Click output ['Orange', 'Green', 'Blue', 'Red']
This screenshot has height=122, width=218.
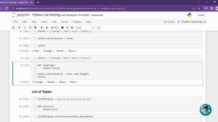tap(54, 82)
